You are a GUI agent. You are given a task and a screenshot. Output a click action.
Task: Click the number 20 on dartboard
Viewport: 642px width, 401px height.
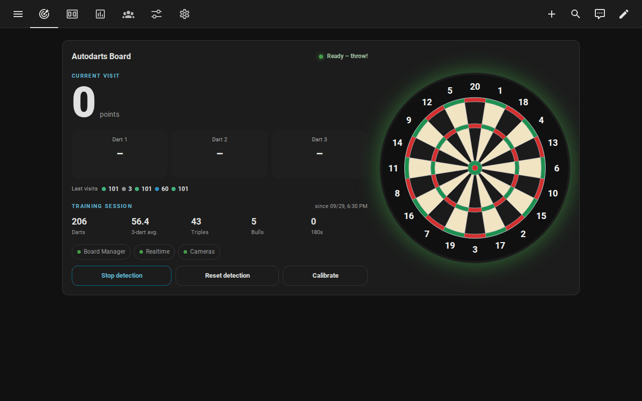coord(475,87)
